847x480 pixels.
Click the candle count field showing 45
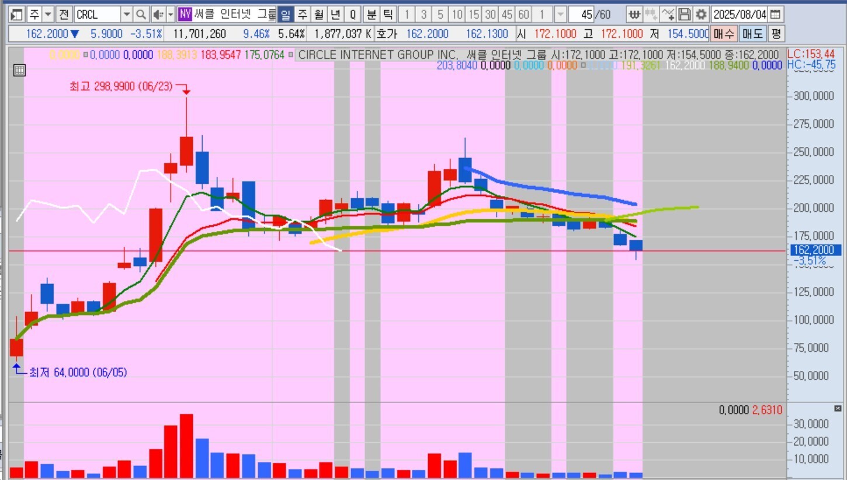(580, 15)
